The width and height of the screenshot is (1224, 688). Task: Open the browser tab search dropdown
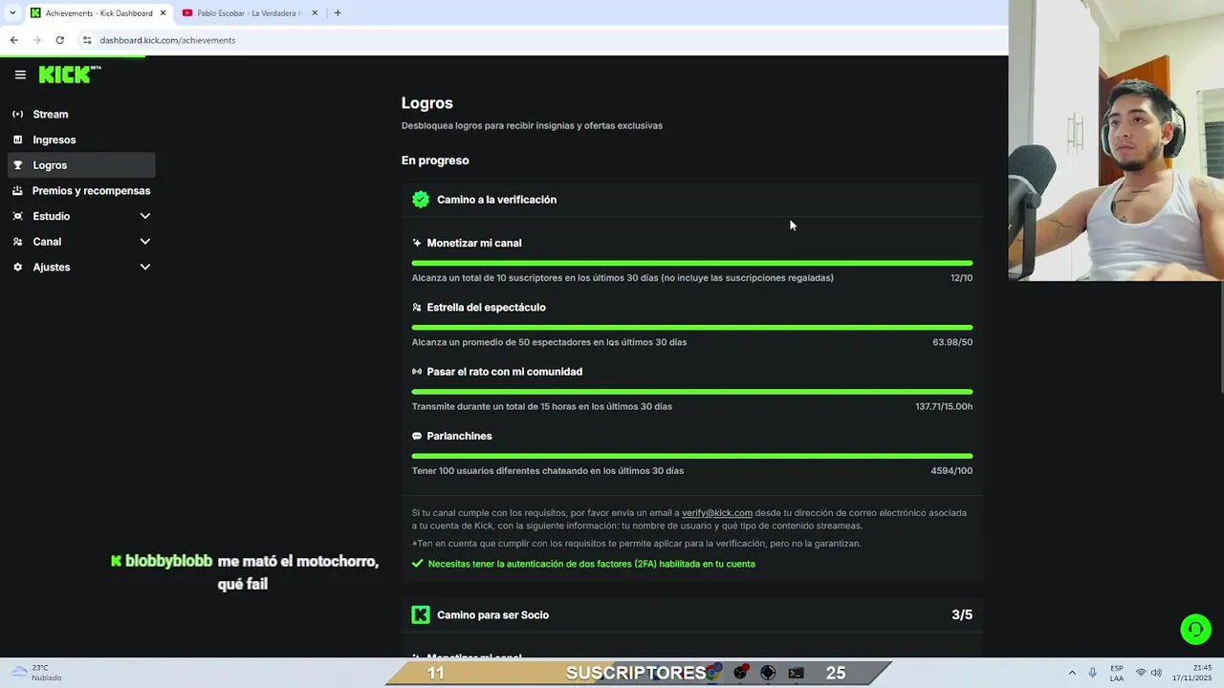coord(11,12)
